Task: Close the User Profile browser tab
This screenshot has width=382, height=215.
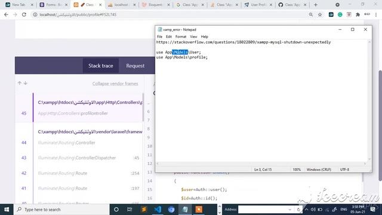Action: click(x=270, y=5)
